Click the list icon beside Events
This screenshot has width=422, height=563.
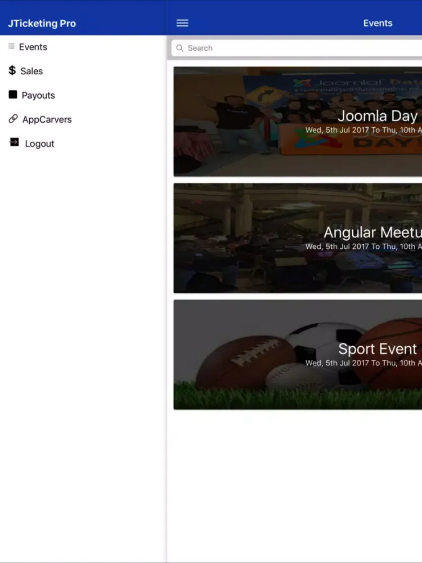coord(11,46)
